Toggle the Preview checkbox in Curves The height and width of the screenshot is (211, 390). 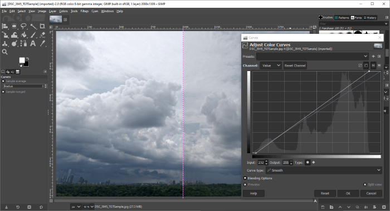pyautogui.click(x=245, y=184)
